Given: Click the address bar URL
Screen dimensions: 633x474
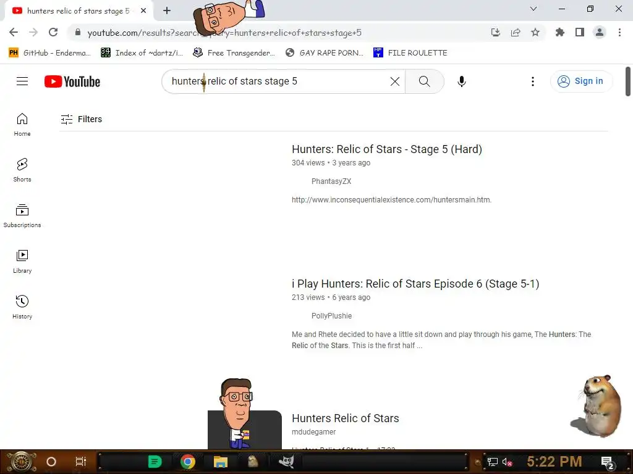Looking at the screenshot, I should click(224, 33).
